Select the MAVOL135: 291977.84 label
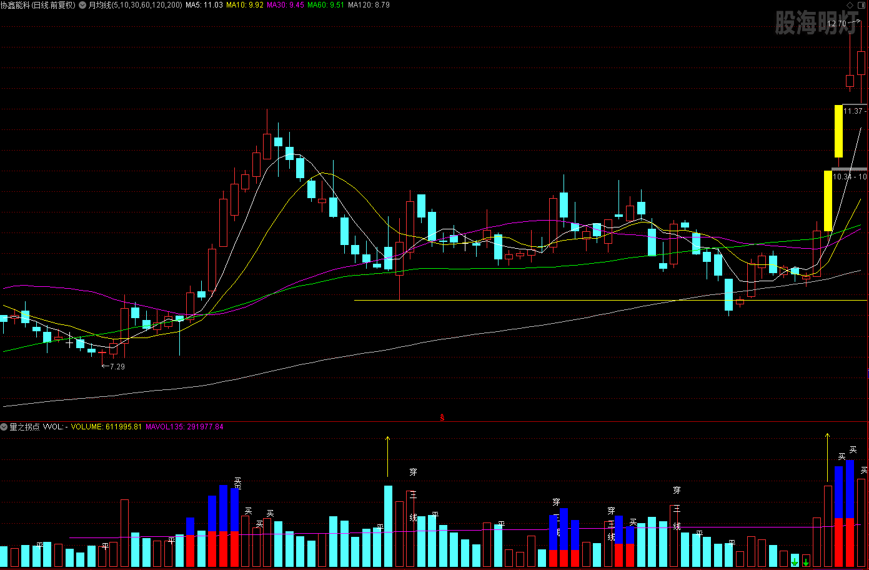This screenshot has width=869, height=570. coord(184,427)
